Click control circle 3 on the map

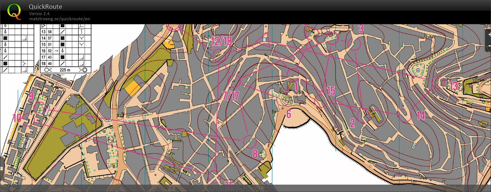click(x=355, y=44)
